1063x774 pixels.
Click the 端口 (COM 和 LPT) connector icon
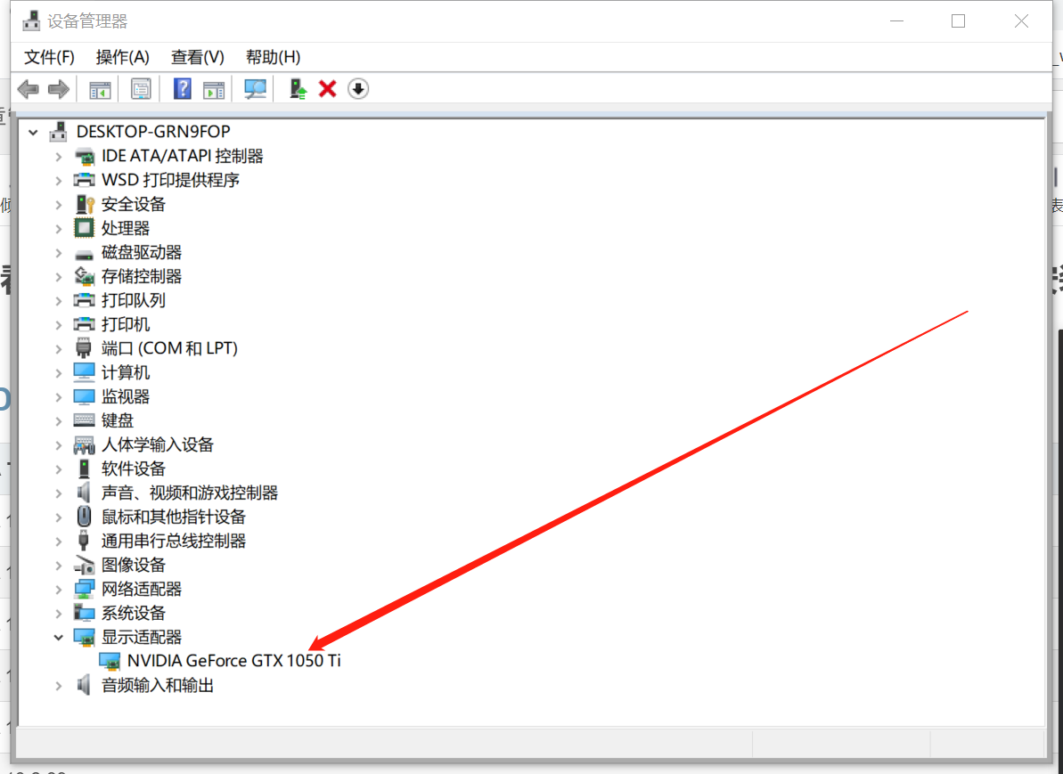click(x=84, y=347)
